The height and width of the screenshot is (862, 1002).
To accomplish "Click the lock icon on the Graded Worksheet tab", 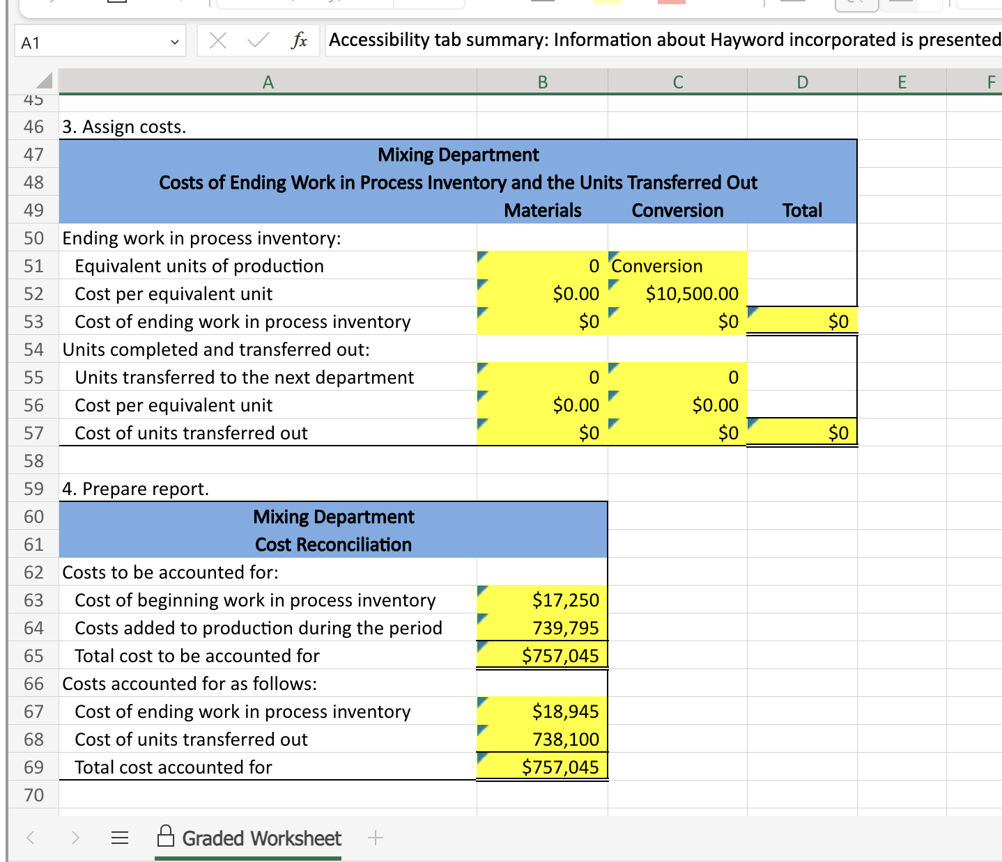I will (x=165, y=838).
